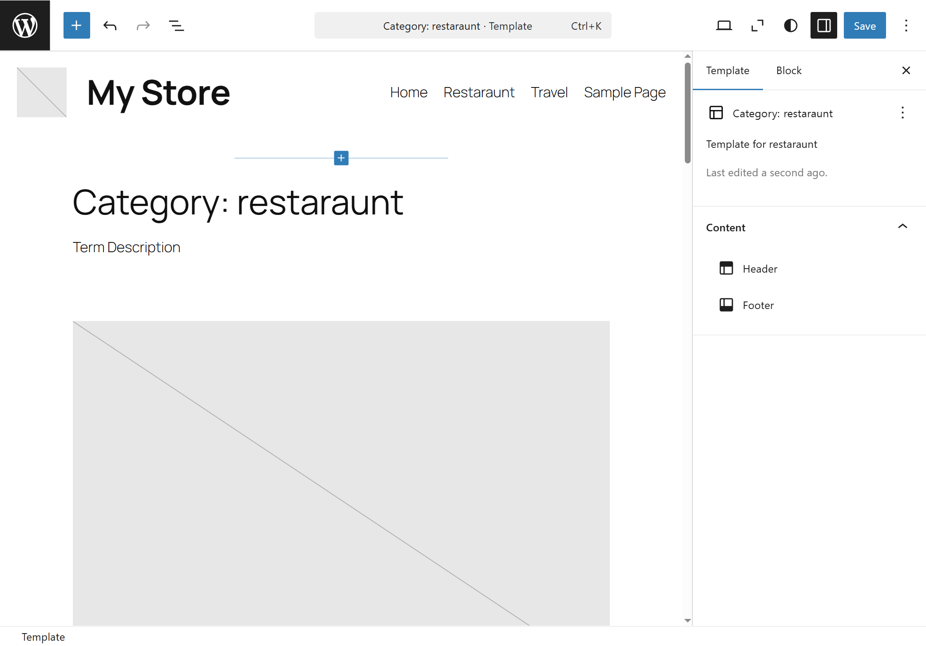
Task: Click the Restaraunt navigation link
Action: point(479,92)
